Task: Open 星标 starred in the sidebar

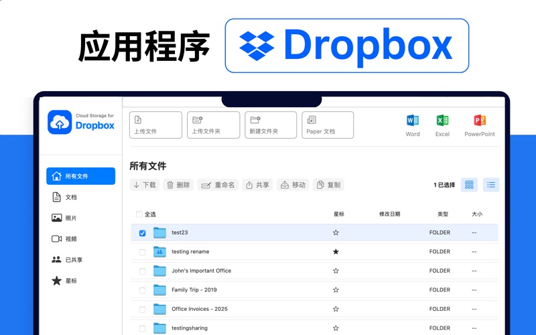Action: pos(64,281)
